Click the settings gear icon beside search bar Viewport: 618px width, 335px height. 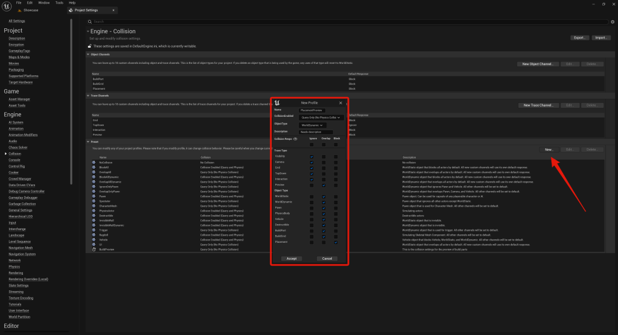pyautogui.click(x=612, y=22)
